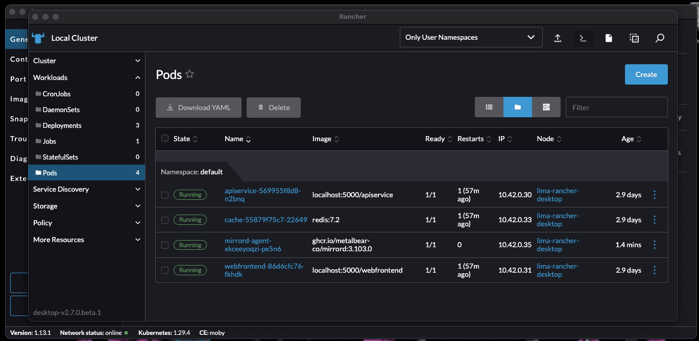The height and width of the screenshot is (341, 699).
Task: Open lima-rancher-desktop node link in apiservice row
Action: (558, 195)
